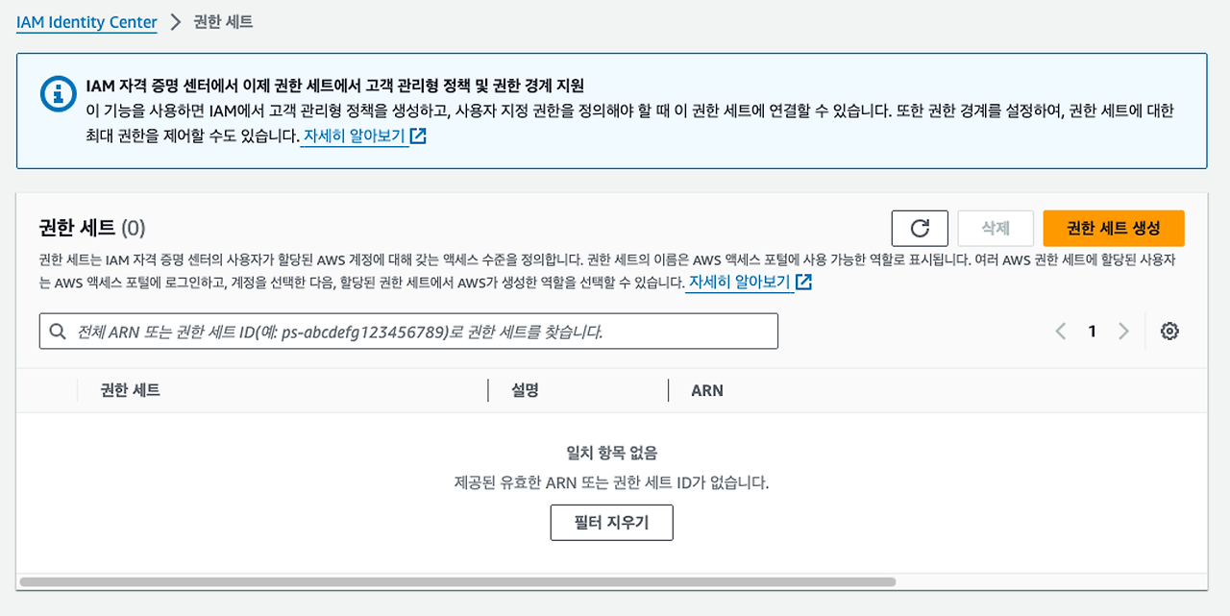
Task: Click magnifier icon in search field
Action: tap(58, 332)
